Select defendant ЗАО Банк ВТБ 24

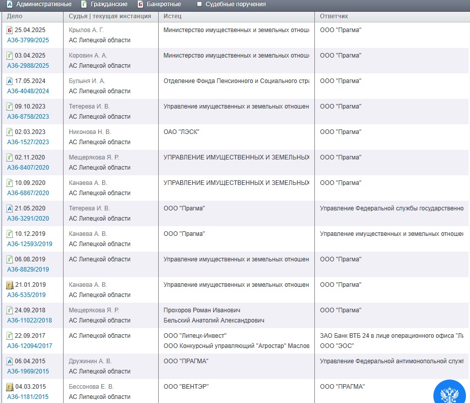point(392,336)
